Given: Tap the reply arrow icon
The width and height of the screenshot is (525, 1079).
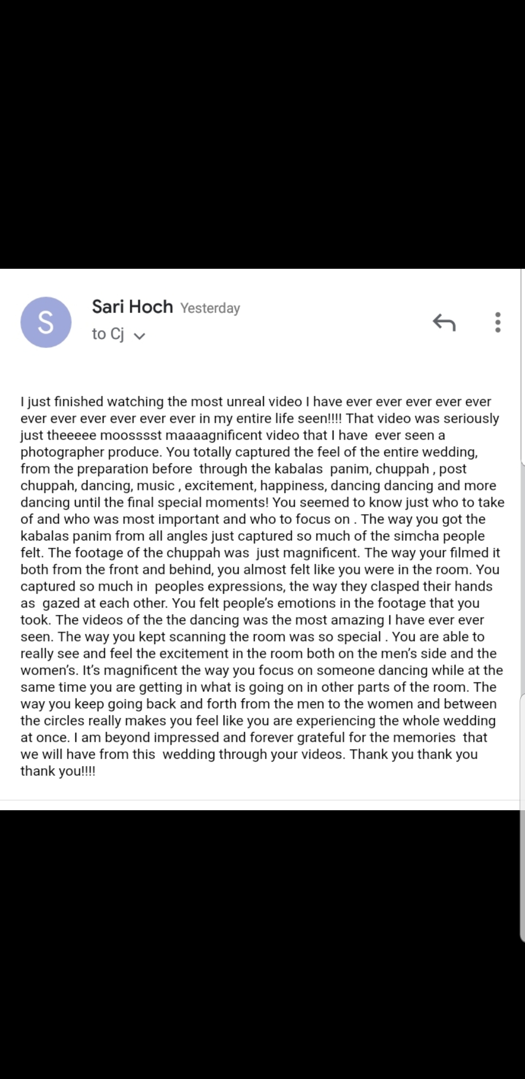Looking at the screenshot, I should click(444, 322).
